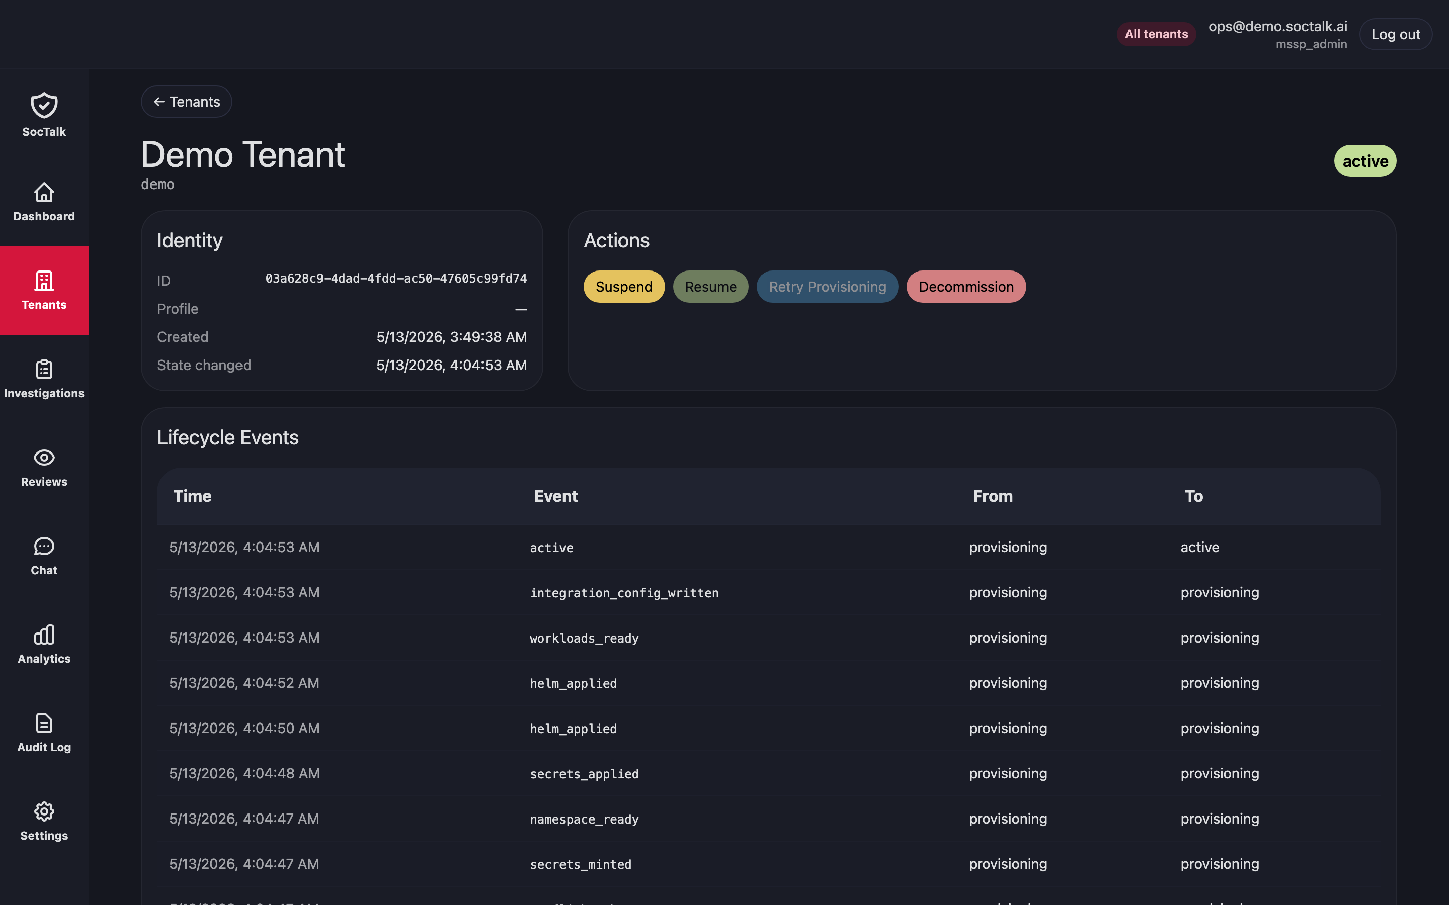The height and width of the screenshot is (905, 1449).
Task: Click the SocTalk shield logo icon
Action: tap(44, 106)
